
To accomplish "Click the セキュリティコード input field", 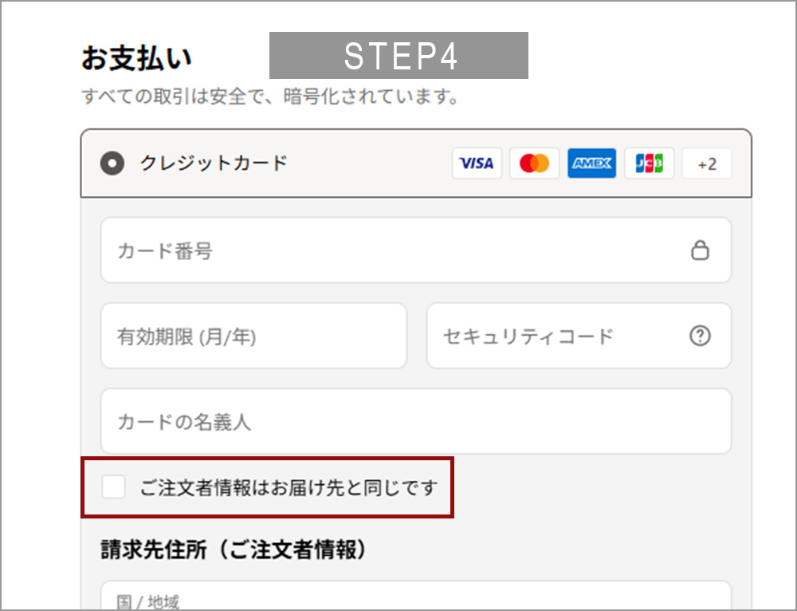I will pos(579,336).
